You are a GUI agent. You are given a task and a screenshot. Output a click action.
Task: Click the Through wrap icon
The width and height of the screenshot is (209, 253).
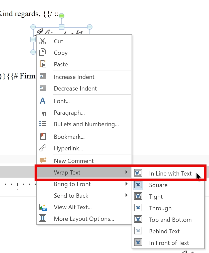(138, 207)
